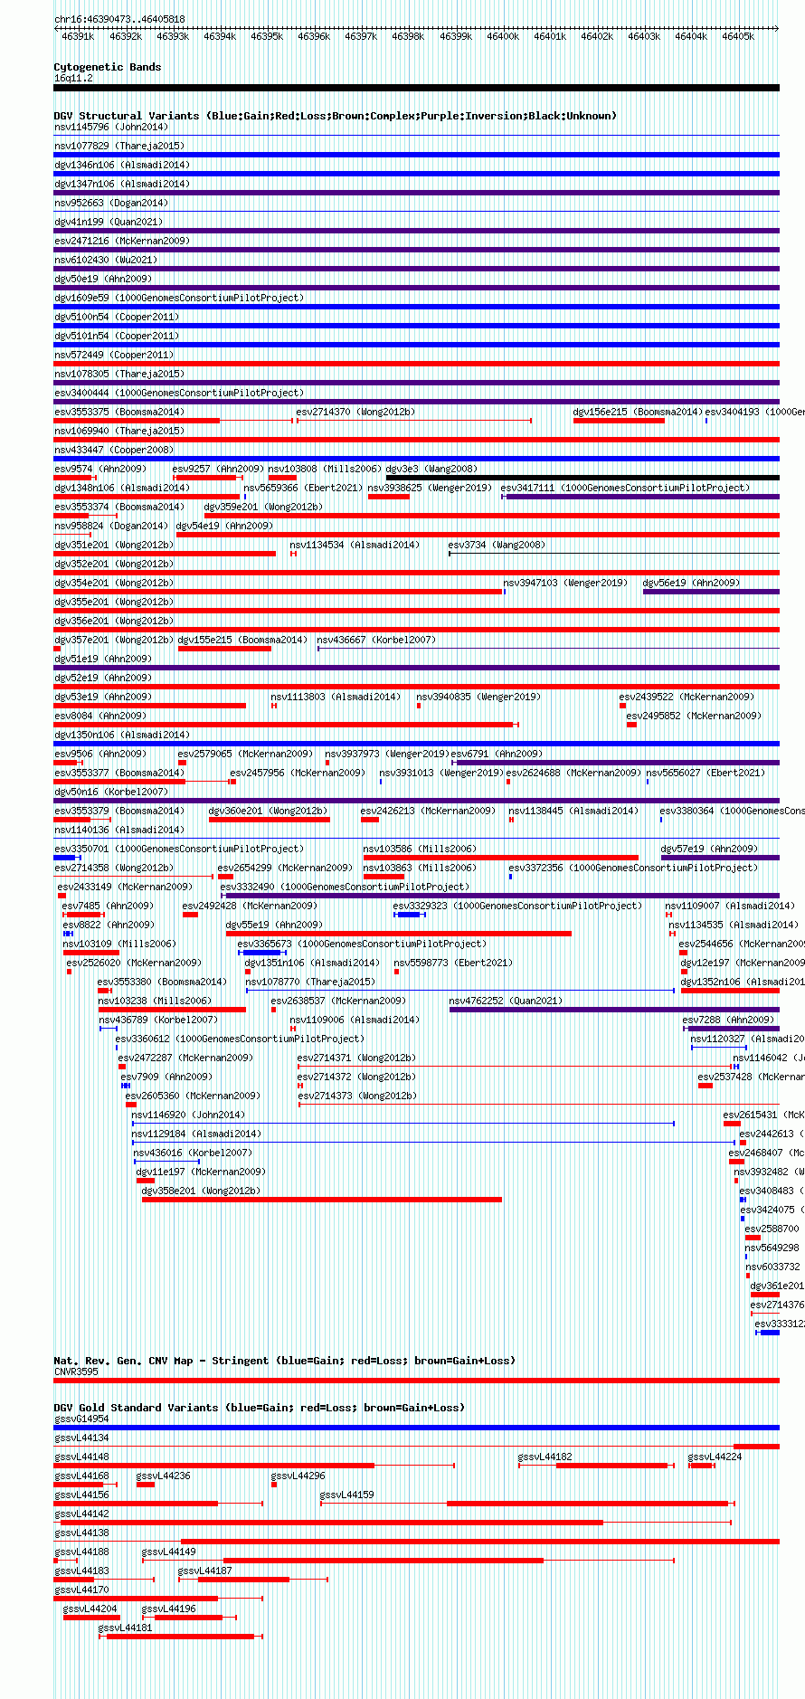805x1699 pixels.
Task: Select variant nsv103586 (Mills2006)
Action: pyautogui.click(x=420, y=849)
